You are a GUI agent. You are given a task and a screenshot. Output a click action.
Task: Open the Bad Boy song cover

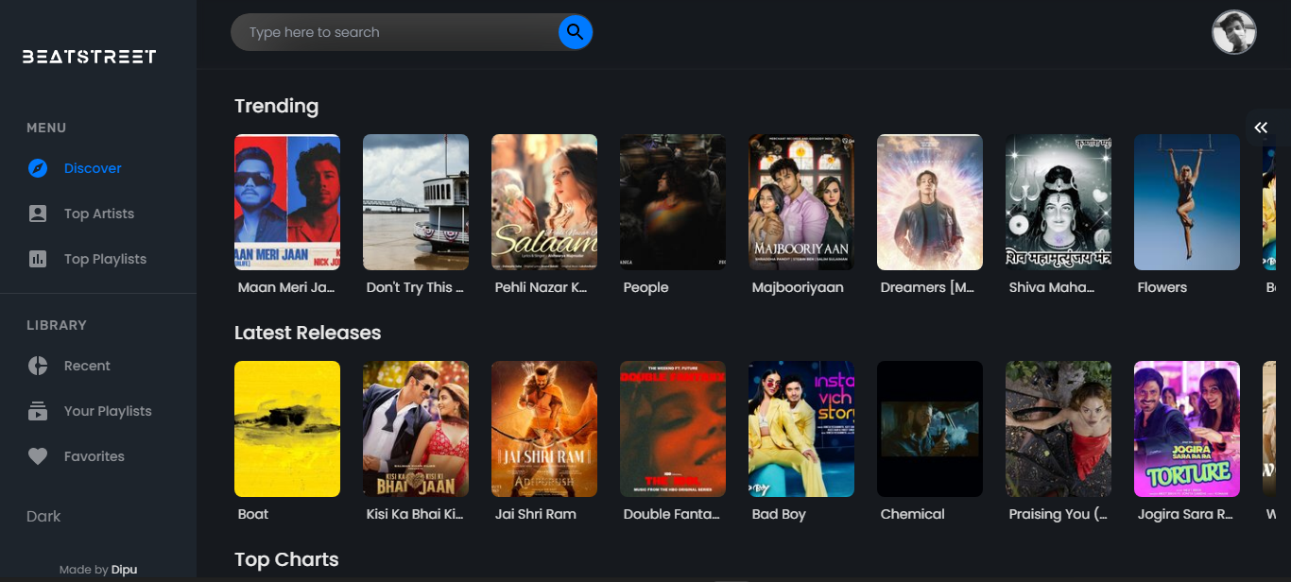point(801,429)
